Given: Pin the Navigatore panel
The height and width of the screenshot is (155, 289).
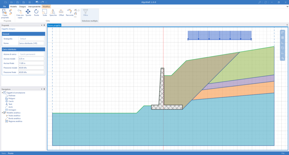Looking at the screenshot, I should tap(44, 89).
